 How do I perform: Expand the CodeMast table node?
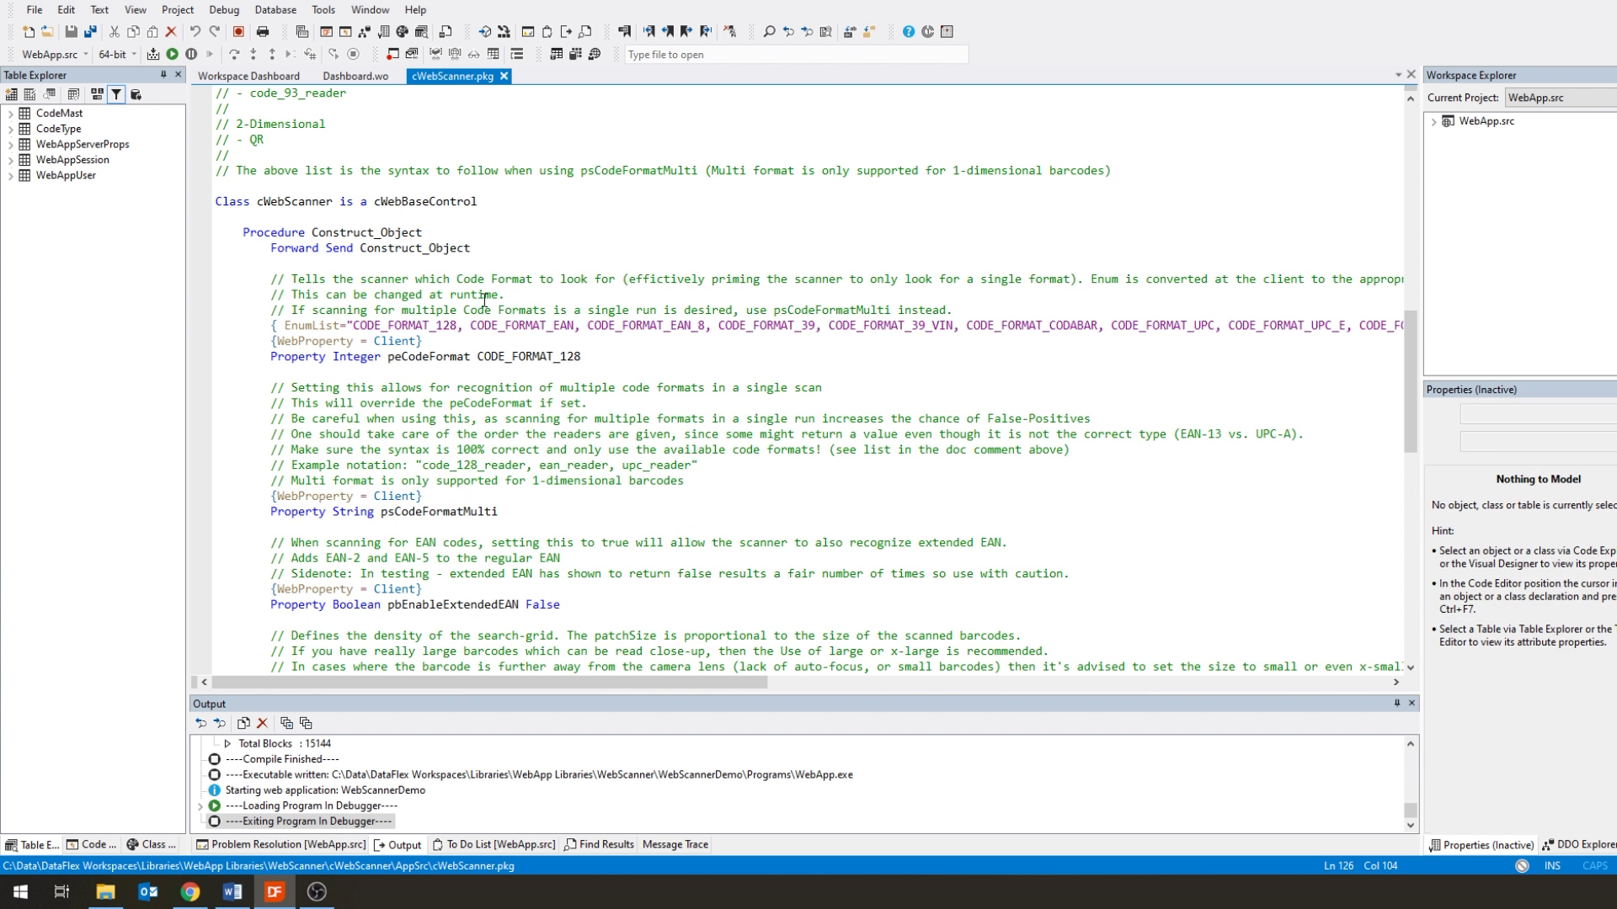pyautogui.click(x=10, y=114)
